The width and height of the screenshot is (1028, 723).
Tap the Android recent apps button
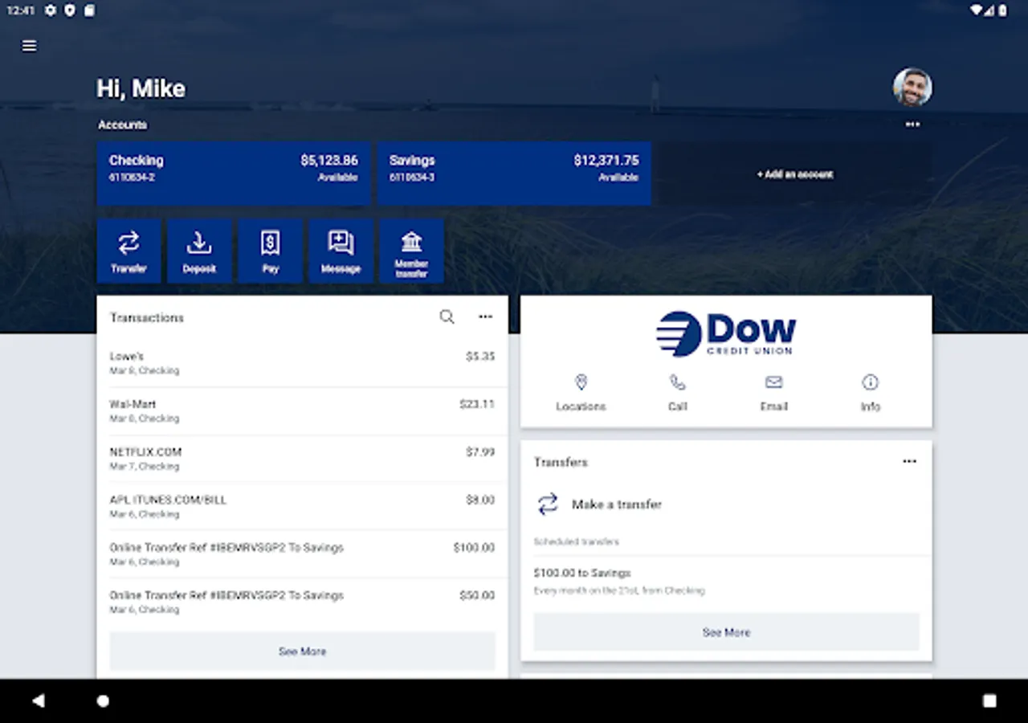989,701
